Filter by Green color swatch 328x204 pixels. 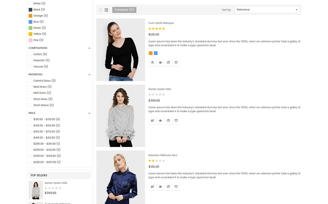coord(30,28)
